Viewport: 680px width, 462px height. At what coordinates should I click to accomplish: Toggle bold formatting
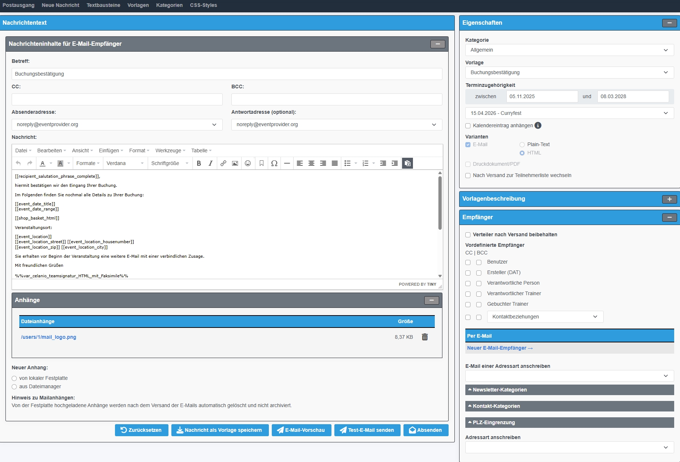[x=199, y=163]
